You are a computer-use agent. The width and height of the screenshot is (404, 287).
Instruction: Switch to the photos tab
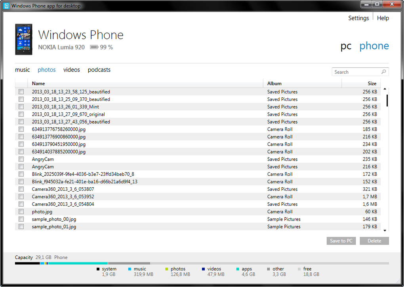47,70
